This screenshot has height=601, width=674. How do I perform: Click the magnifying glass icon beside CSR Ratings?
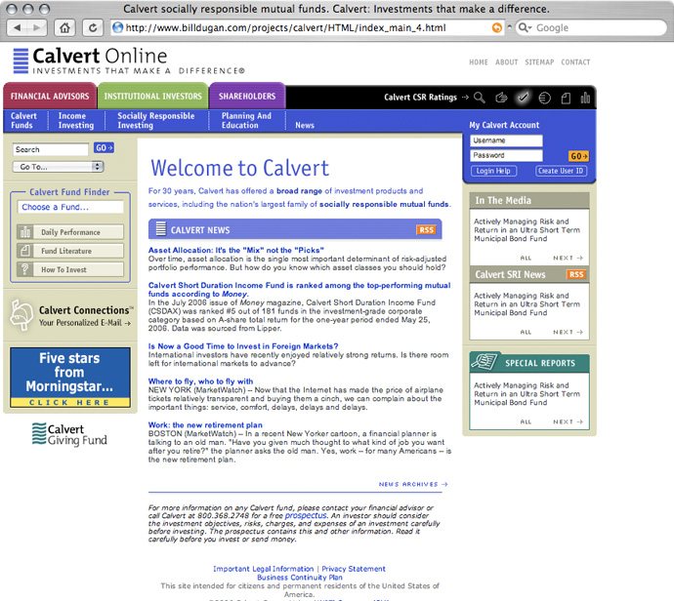[480, 98]
